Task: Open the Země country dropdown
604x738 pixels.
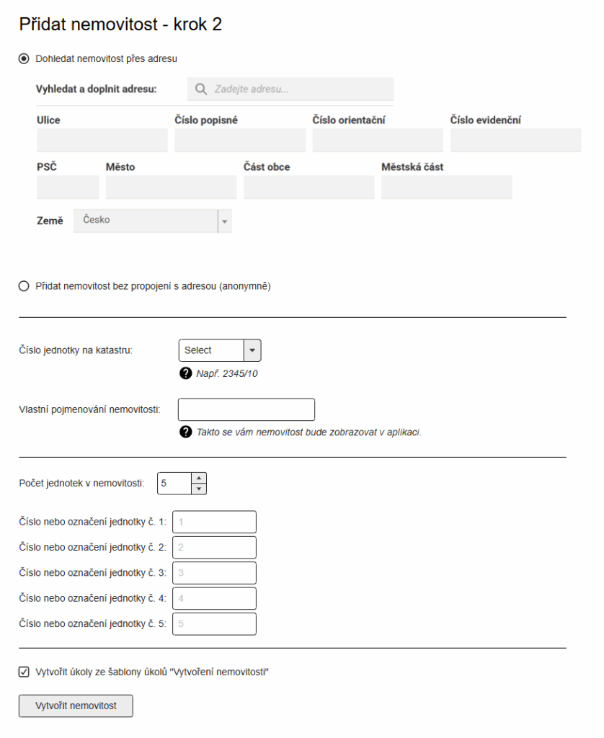Action: 153,221
